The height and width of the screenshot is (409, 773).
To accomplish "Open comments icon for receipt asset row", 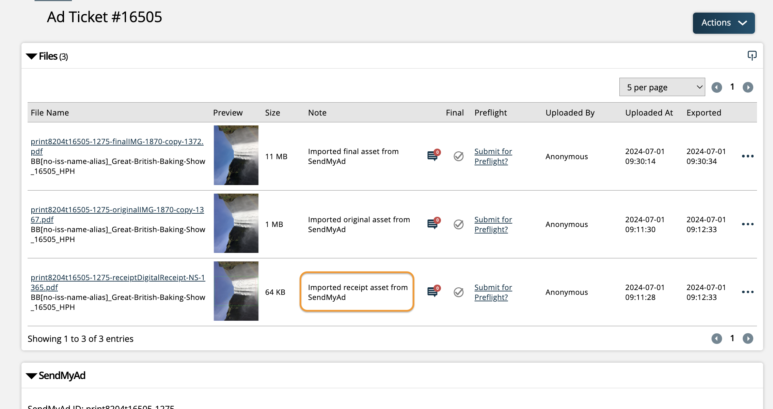I will pyautogui.click(x=432, y=292).
